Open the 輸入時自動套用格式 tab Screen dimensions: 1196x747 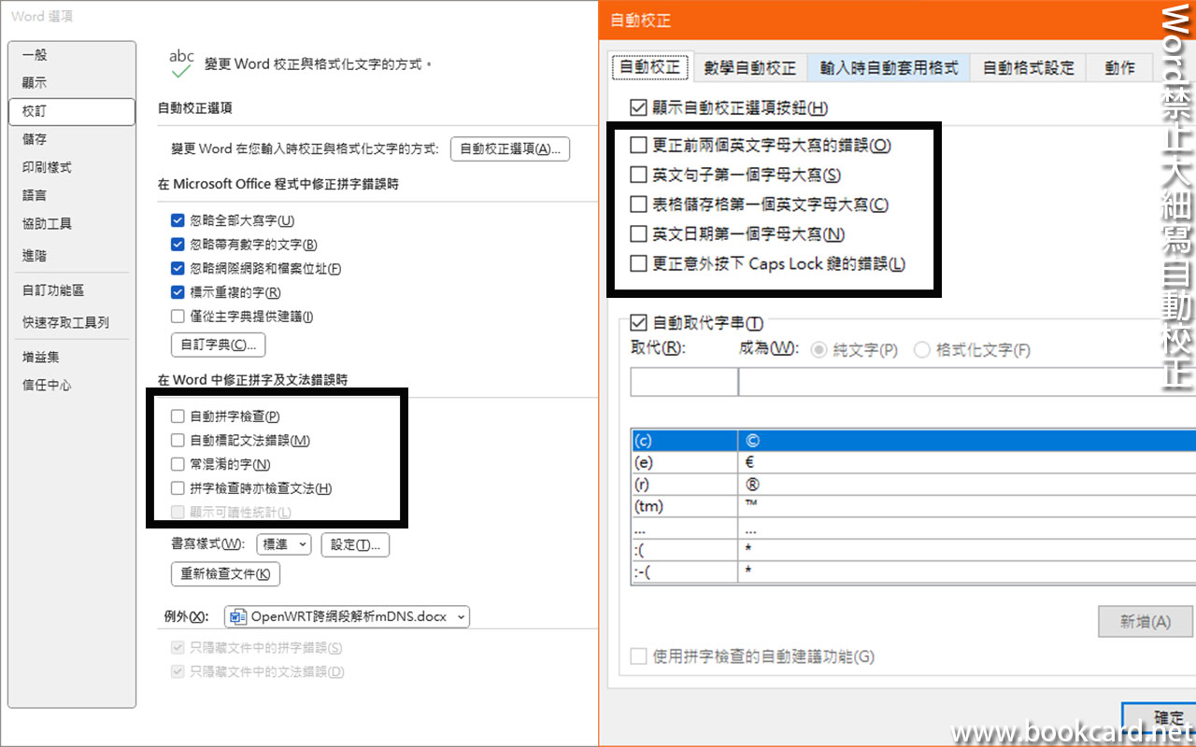889,67
